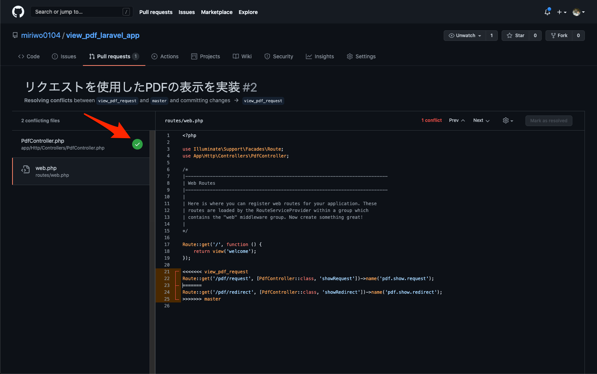Click the use App\Http\Controllers\PdfController line
The width and height of the screenshot is (597, 374).
tap(235, 156)
